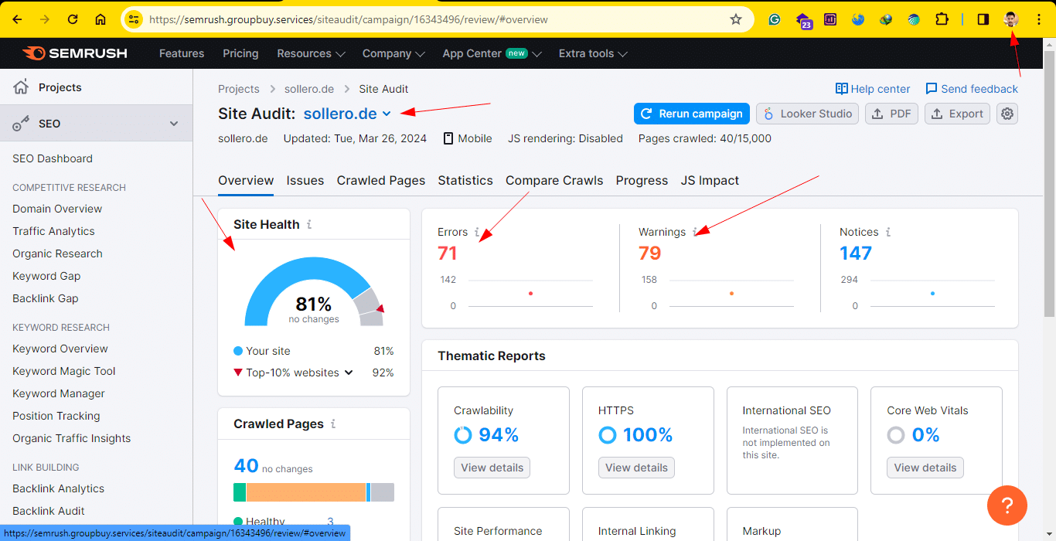Viewport: 1056px width, 541px height.
Task: Click the Notices info icon
Action: point(888,232)
